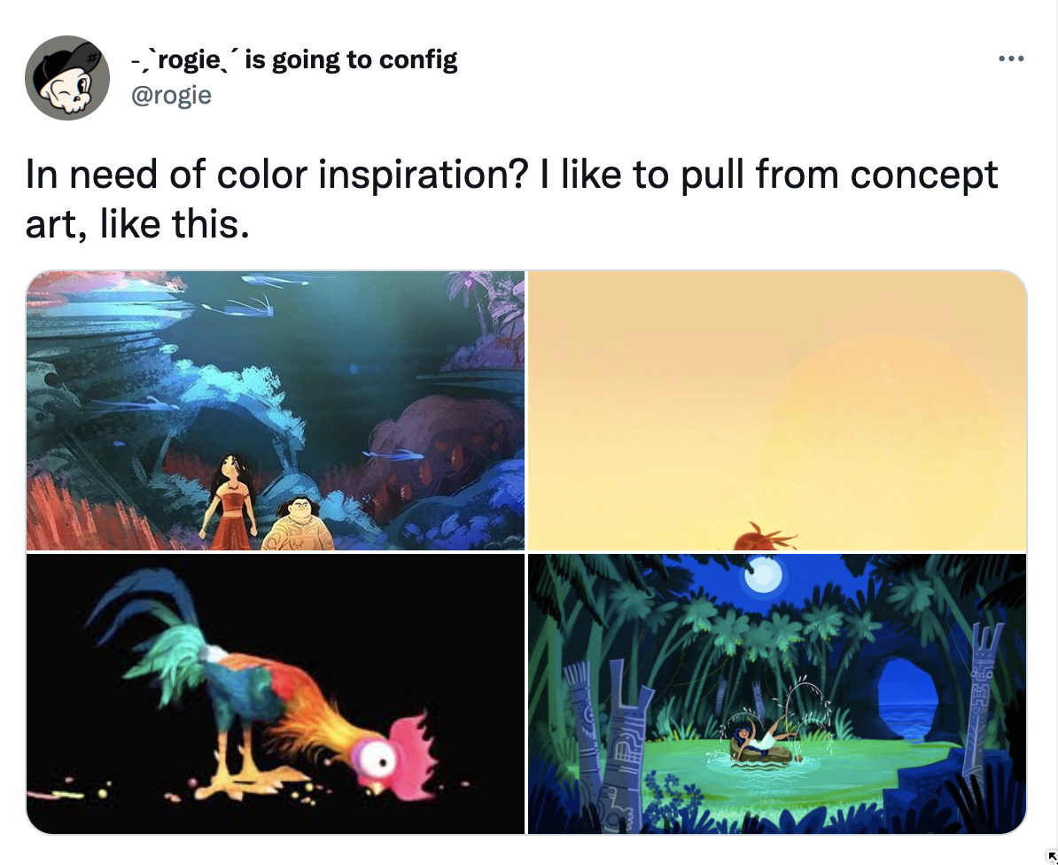Open the moonlit jungle lagoon image
The height and width of the screenshot is (865, 1058).
point(776,694)
